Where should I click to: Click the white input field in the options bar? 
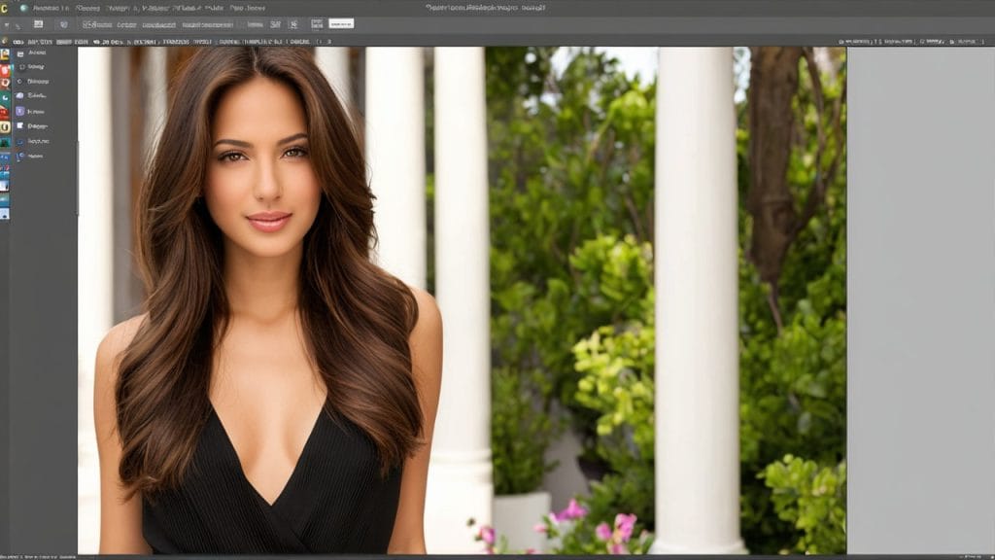341,23
